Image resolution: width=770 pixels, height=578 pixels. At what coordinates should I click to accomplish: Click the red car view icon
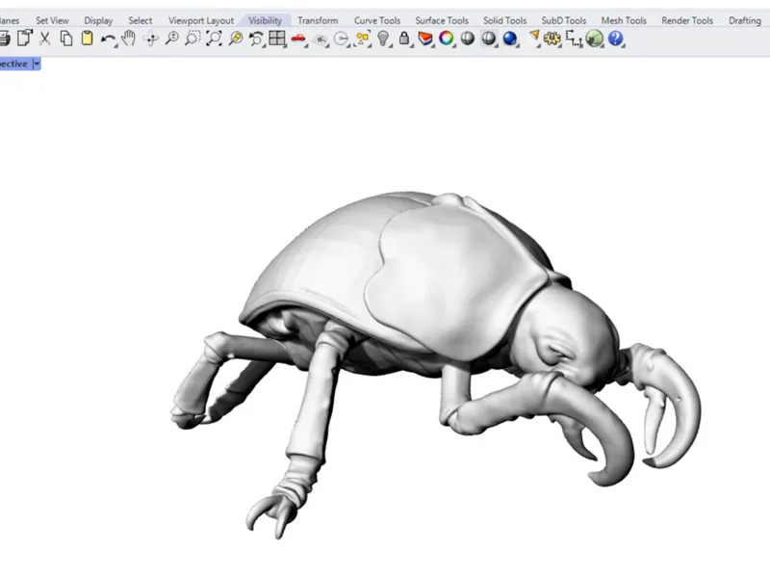tap(298, 39)
